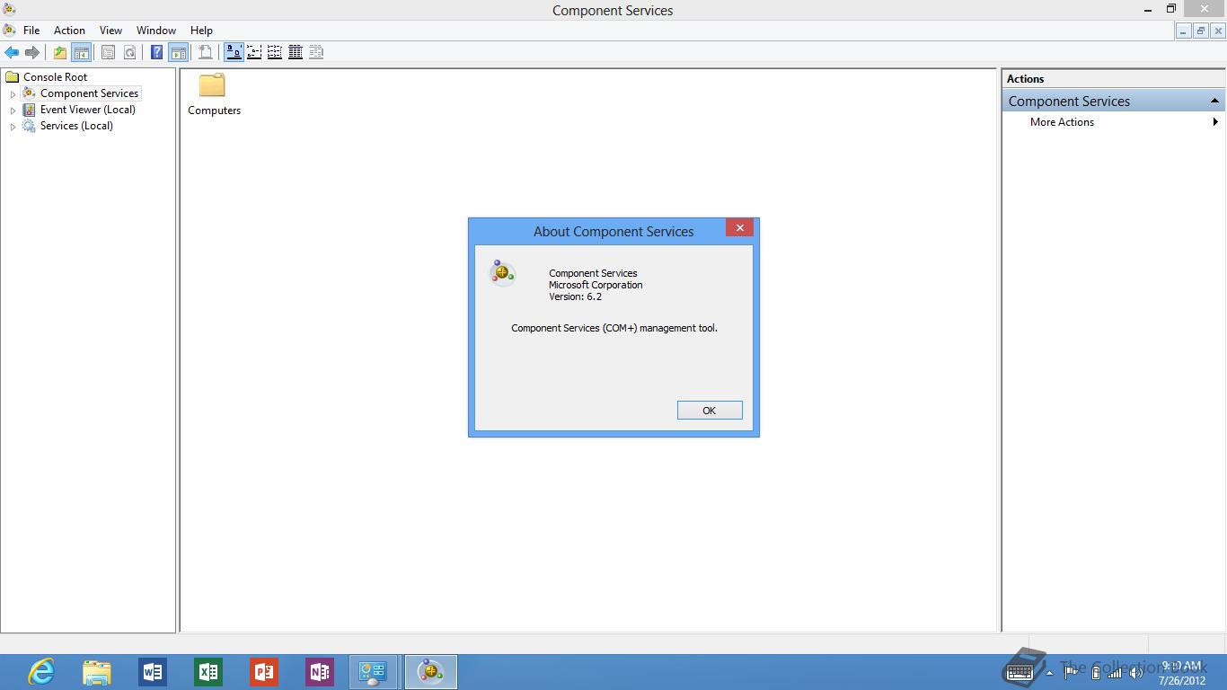Click the Export List toolbar icon
Viewport: 1227px width, 690px height.
(205, 52)
